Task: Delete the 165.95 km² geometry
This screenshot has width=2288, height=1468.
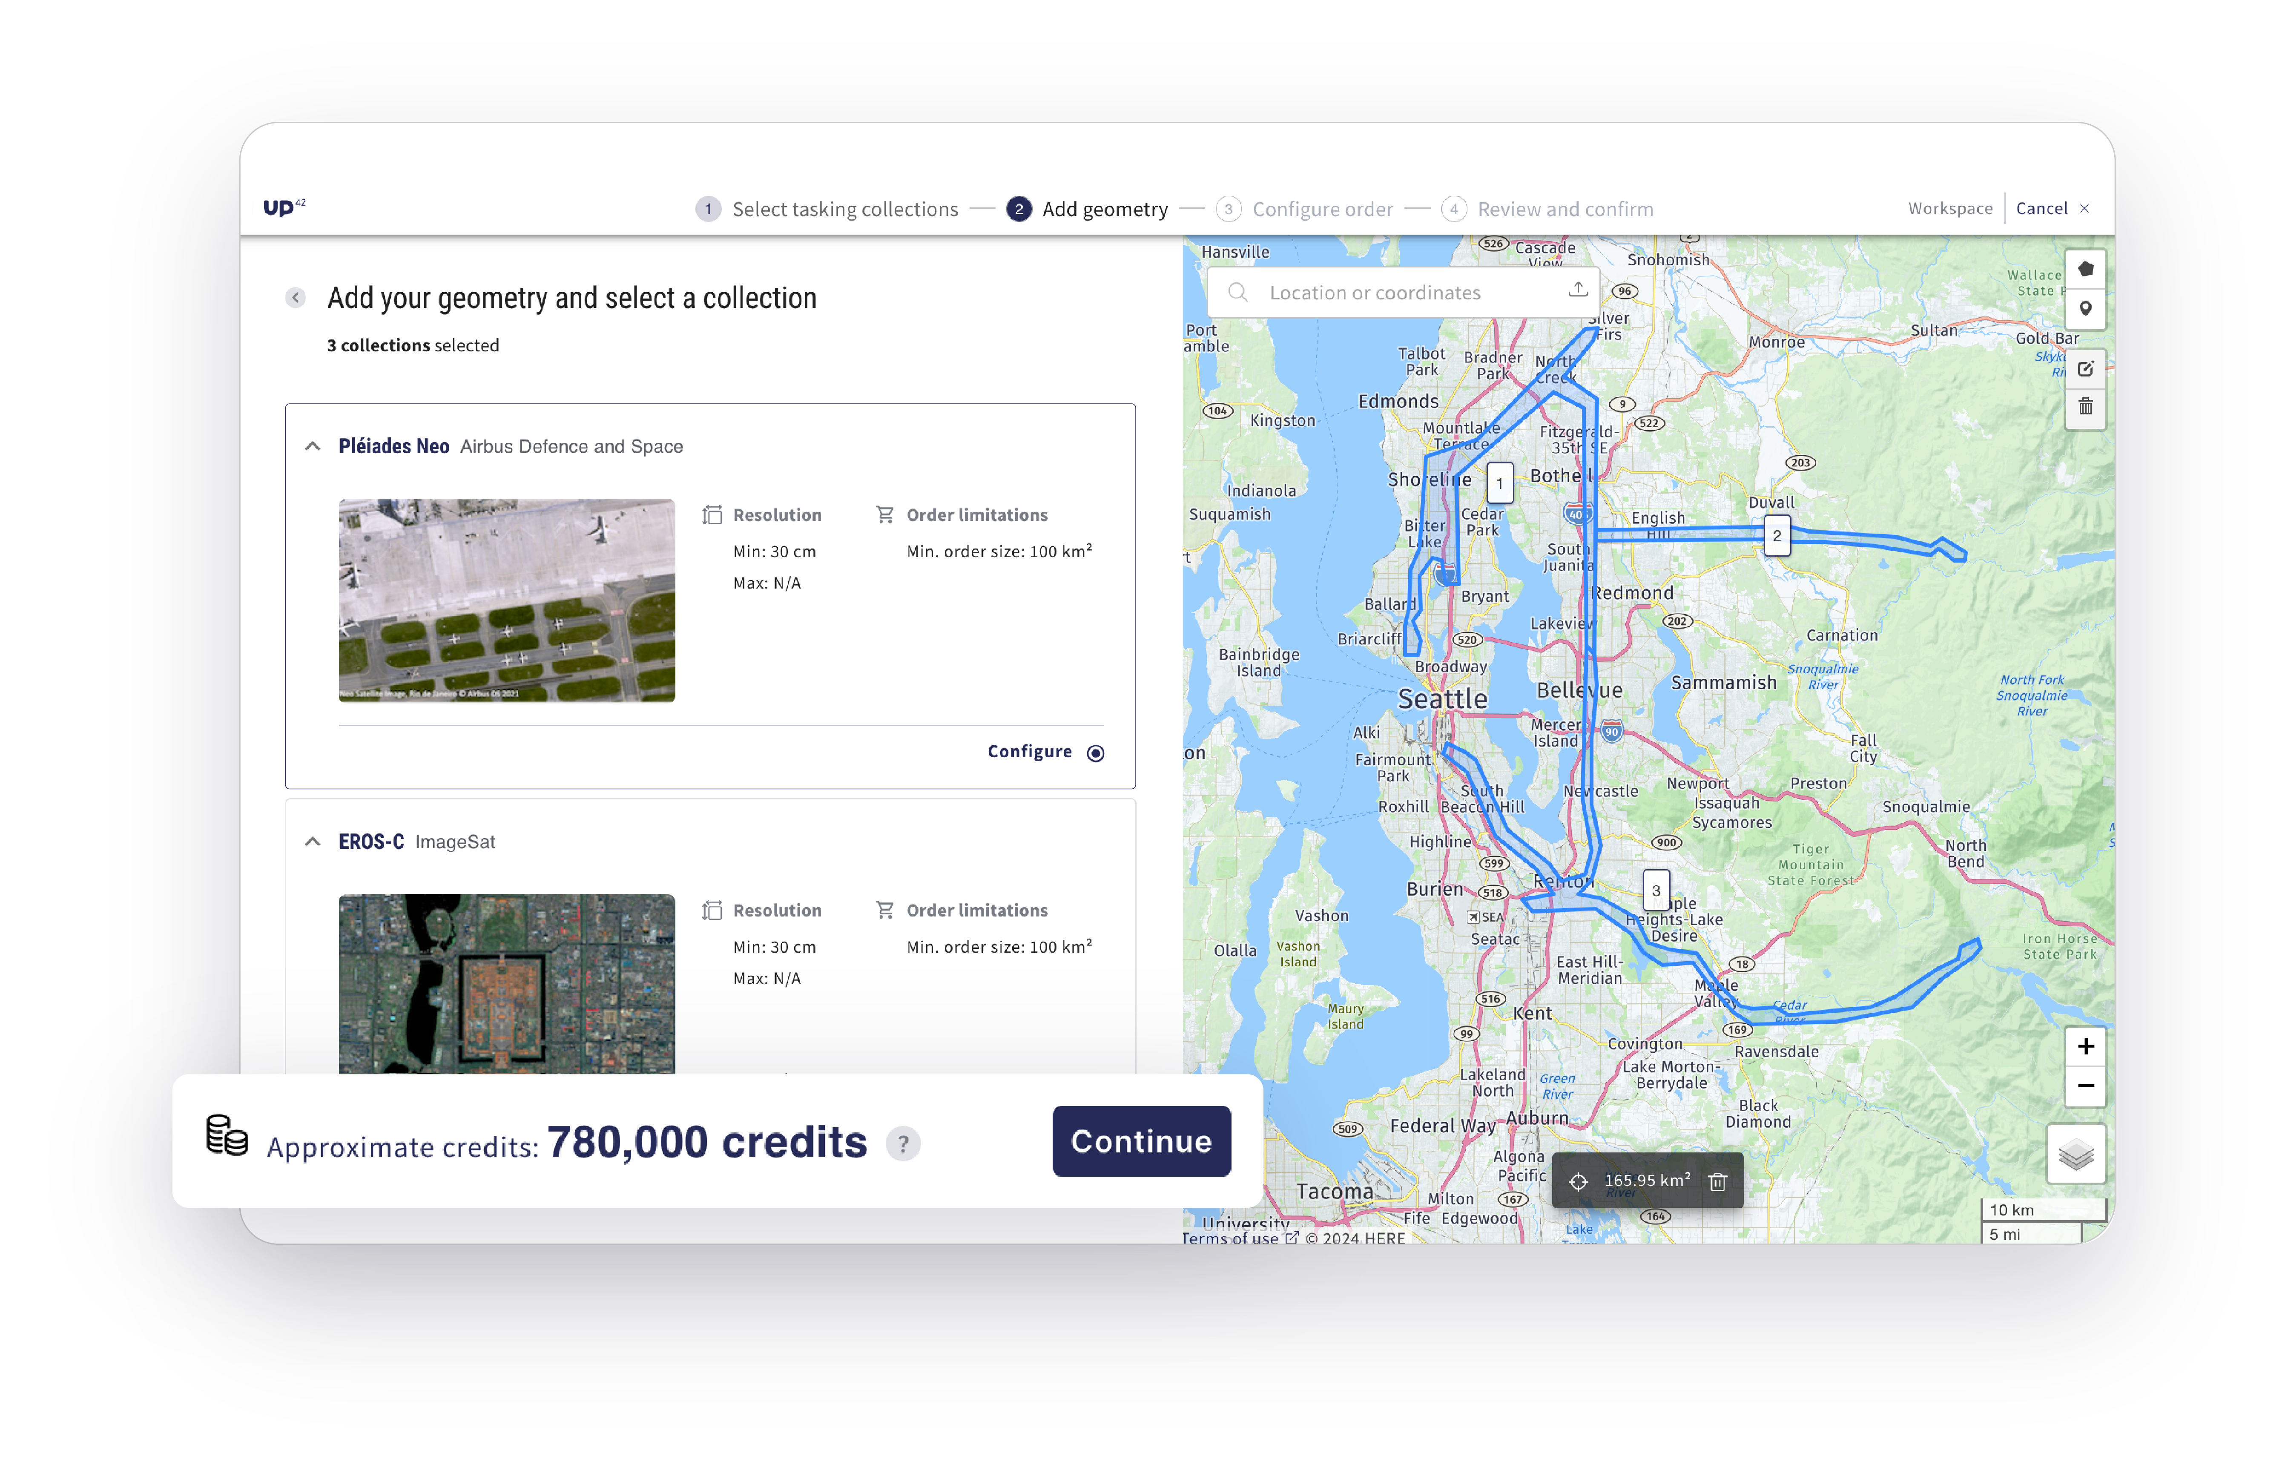Action: (1717, 1182)
